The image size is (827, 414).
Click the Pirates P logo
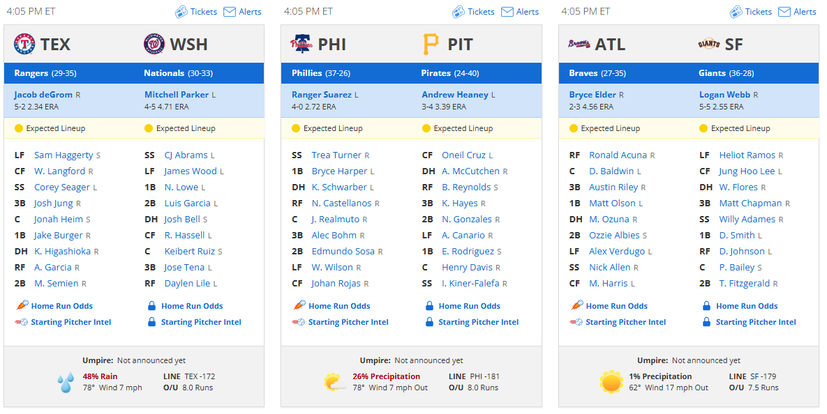click(x=431, y=44)
